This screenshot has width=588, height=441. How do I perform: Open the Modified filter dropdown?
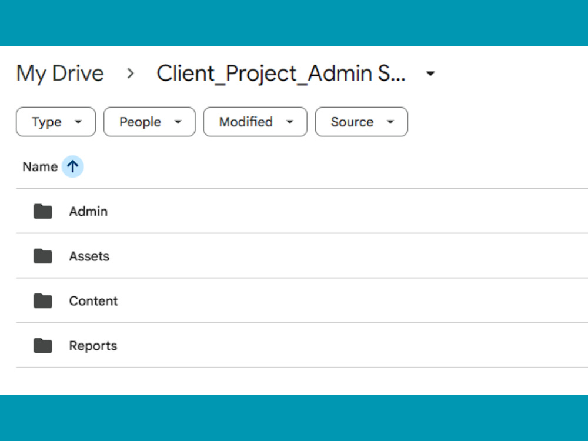(255, 122)
